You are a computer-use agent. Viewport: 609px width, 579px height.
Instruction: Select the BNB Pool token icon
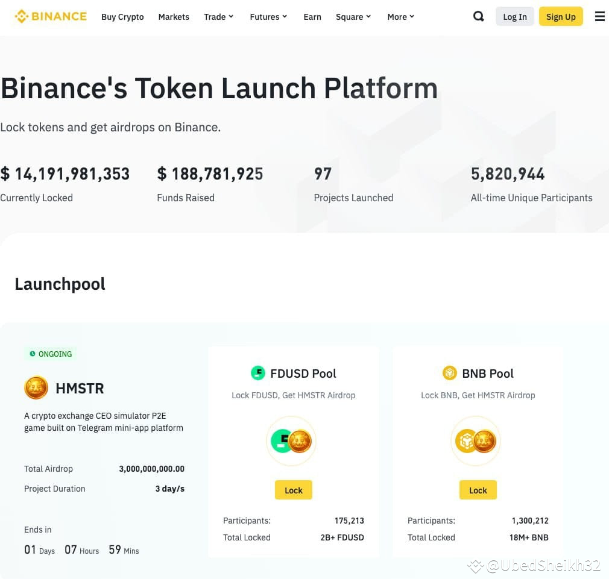pos(450,373)
